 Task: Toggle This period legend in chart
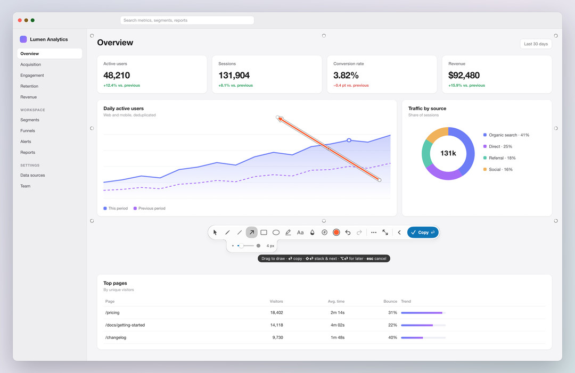(116, 209)
